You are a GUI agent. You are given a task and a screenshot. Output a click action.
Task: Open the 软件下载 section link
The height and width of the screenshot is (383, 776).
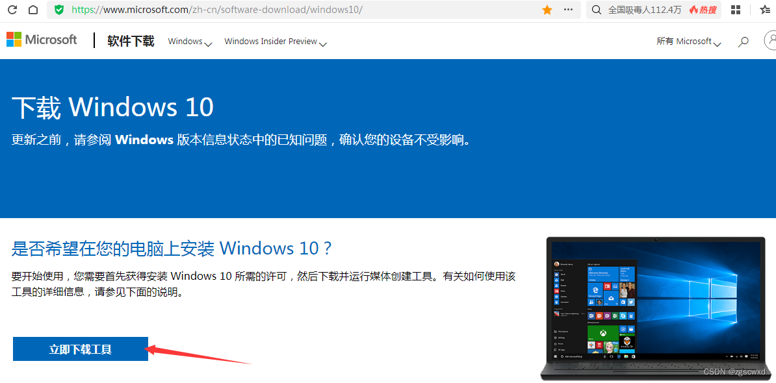(x=131, y=41)
